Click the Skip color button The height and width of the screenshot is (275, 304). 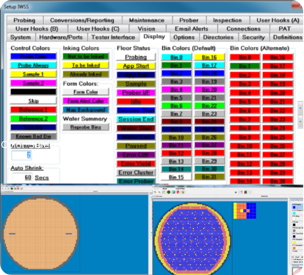(x=33, y=101)
